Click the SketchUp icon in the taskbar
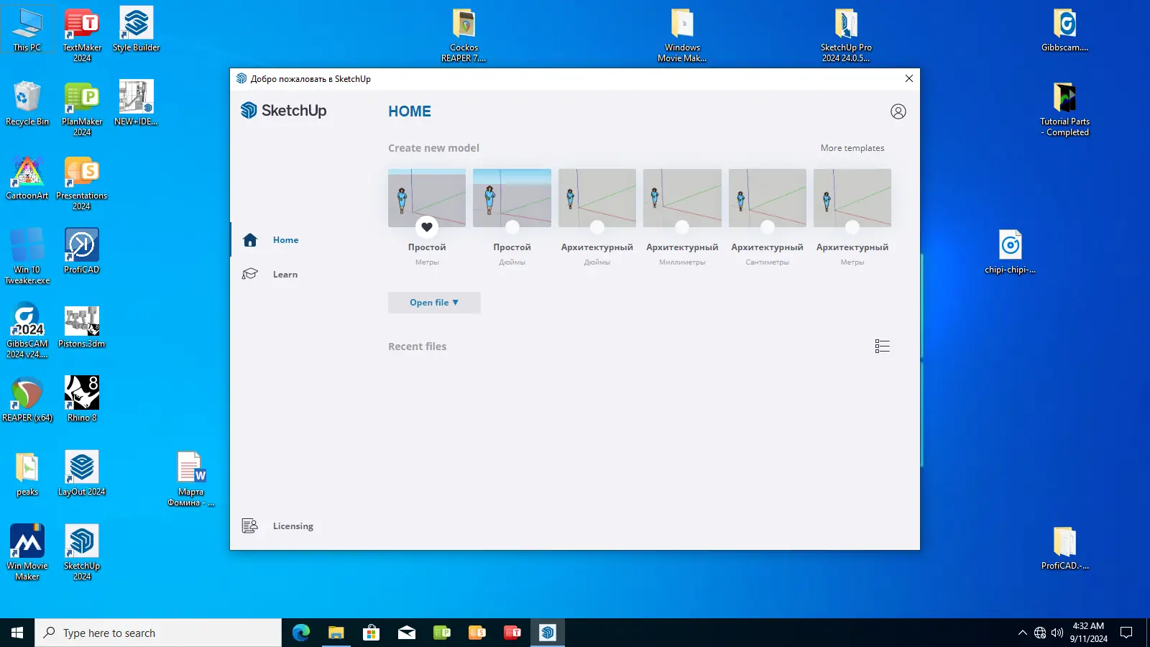 [548, 633]
